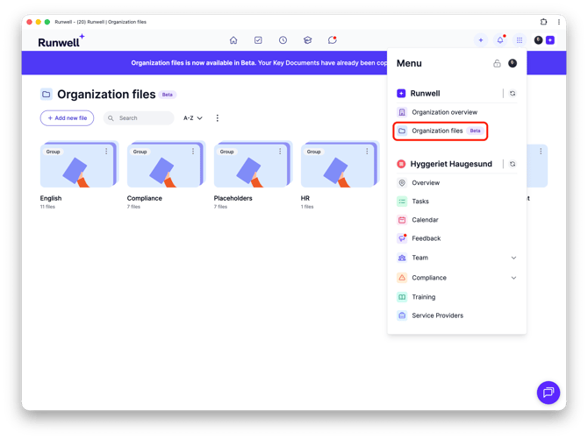Open the home icon in top navigation
Screen dimensions: 588x439
(233, 40)
